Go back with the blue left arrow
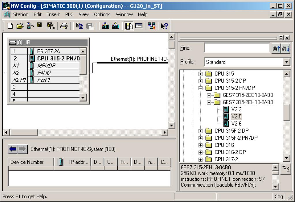Image resolution: width=295 pixels, height=202 pixels. point(13,149)
